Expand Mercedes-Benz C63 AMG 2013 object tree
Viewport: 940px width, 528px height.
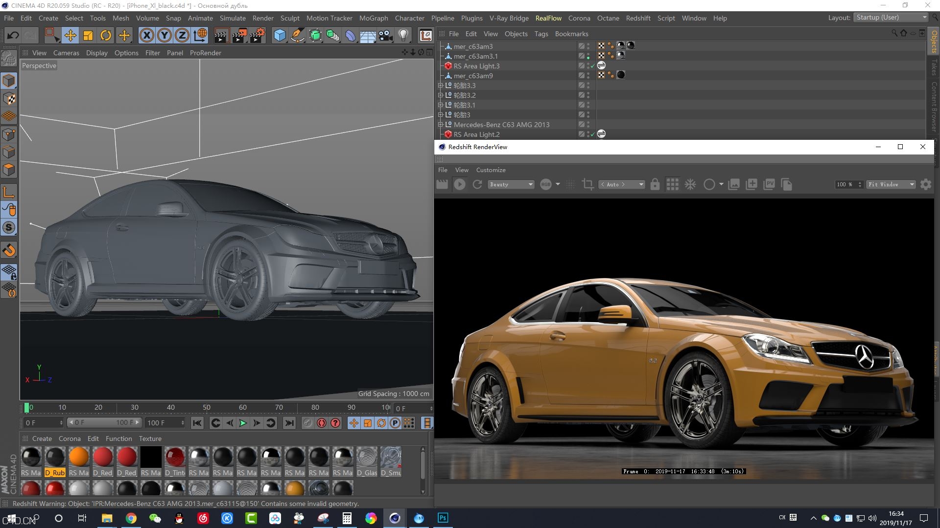click(x=440, y=125)
